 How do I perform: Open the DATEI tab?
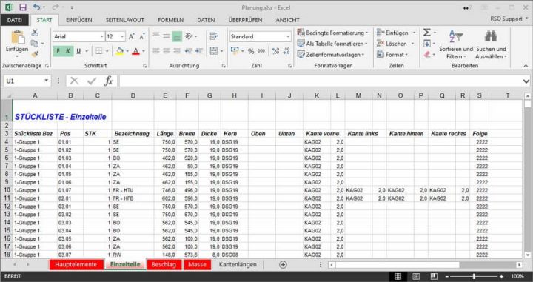[15, 20]
